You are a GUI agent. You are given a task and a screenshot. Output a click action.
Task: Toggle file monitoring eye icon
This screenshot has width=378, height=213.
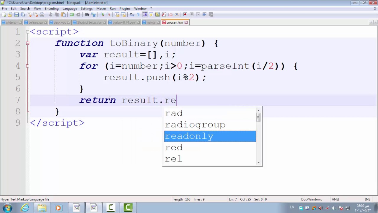(177, 14)
